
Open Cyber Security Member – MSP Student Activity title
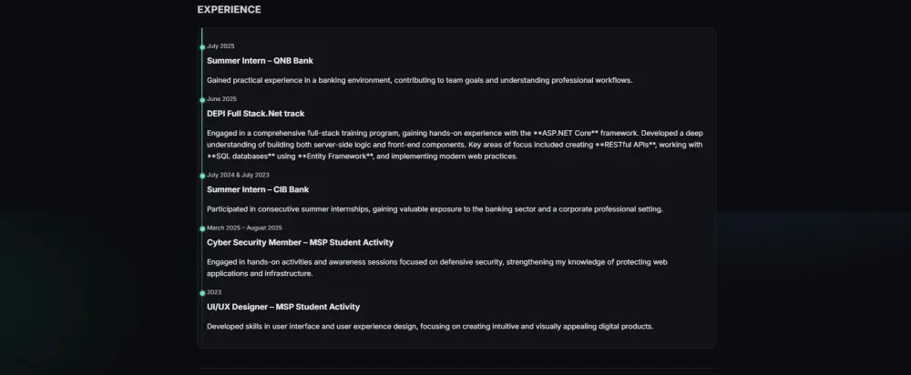[x=300, y=242]
